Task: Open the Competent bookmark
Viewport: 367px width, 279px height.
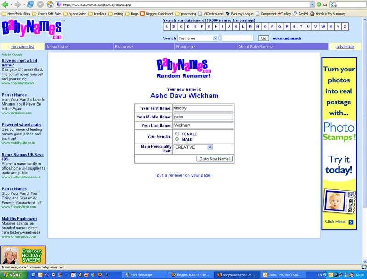Action: [x=266, y=14]
